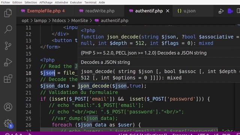Screen dimensions: 240x135
Task: Click the json_decode call on line 20
Action: [93, 86]
